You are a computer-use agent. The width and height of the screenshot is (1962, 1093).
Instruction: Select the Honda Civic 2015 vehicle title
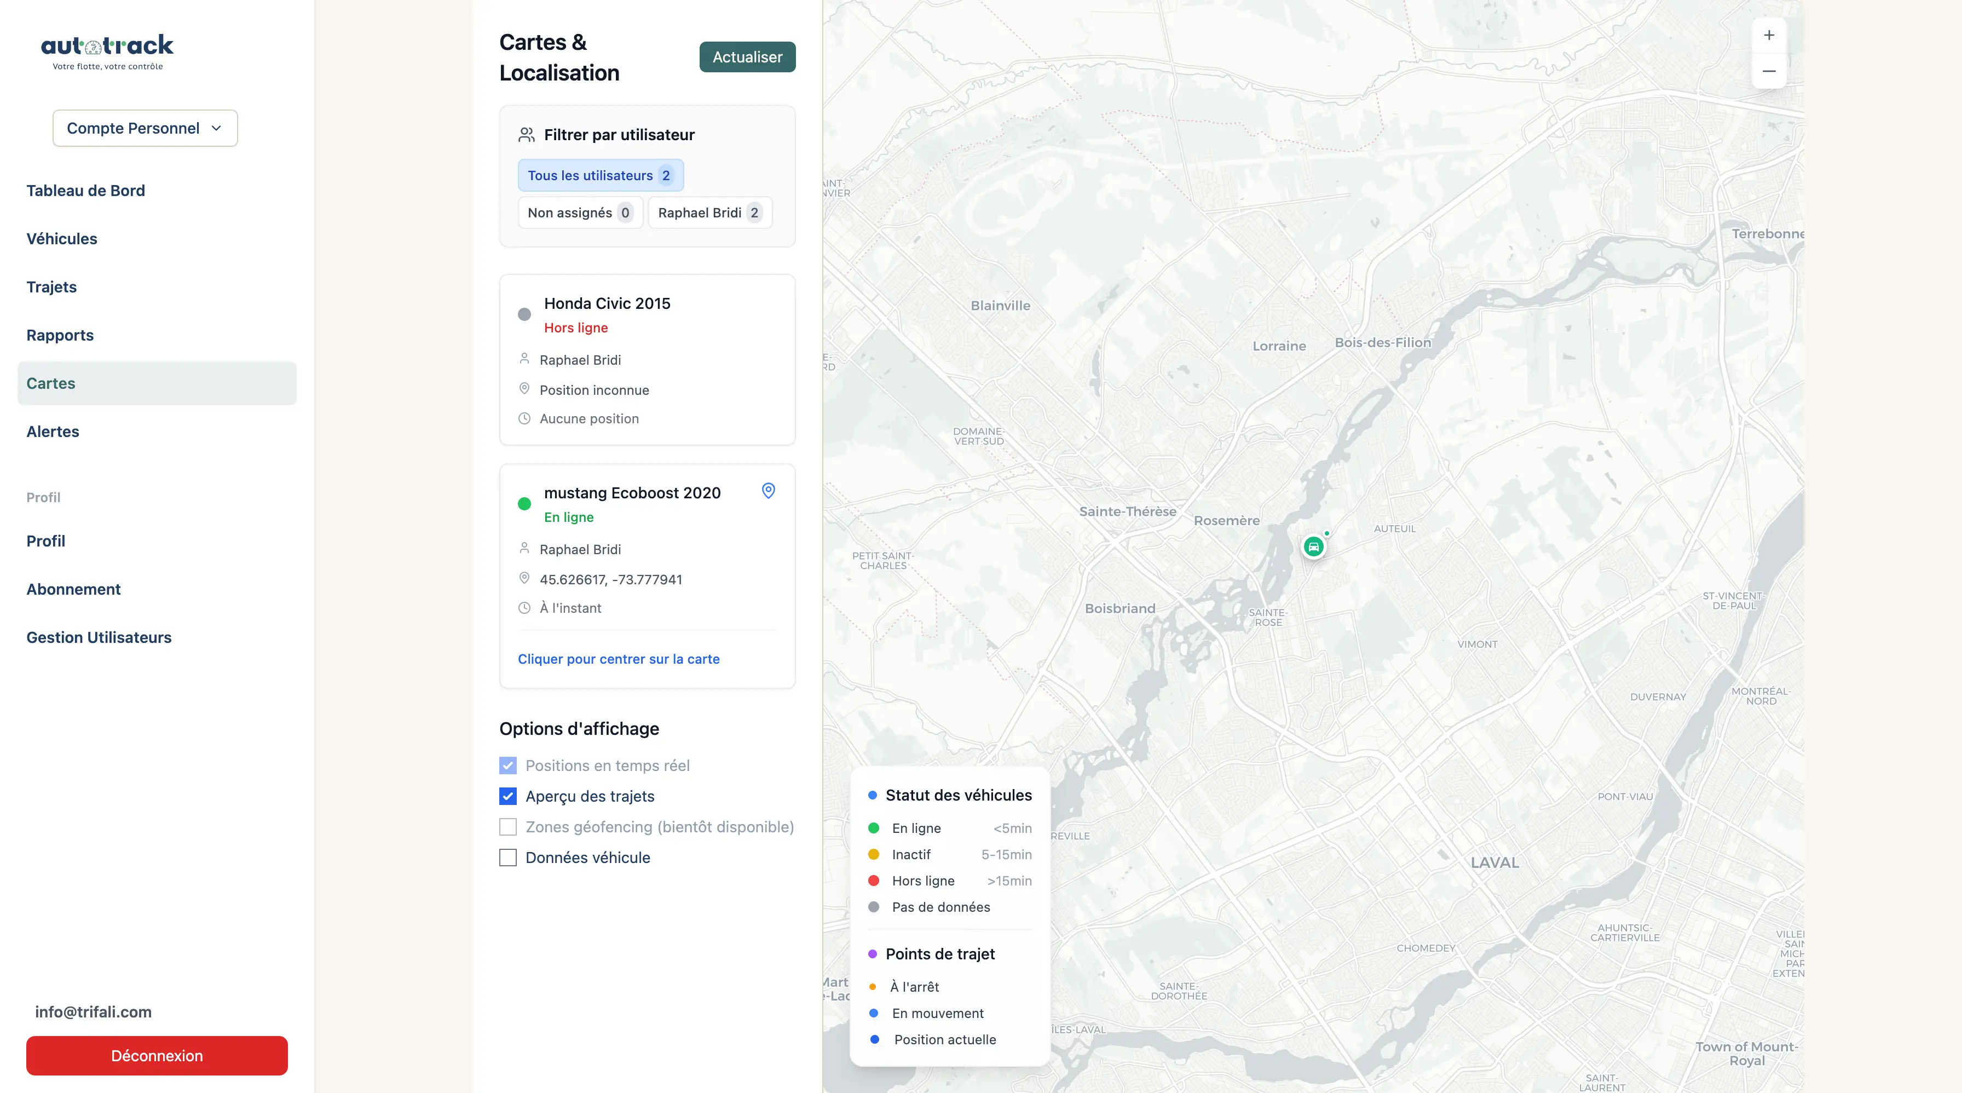(607, 303)
